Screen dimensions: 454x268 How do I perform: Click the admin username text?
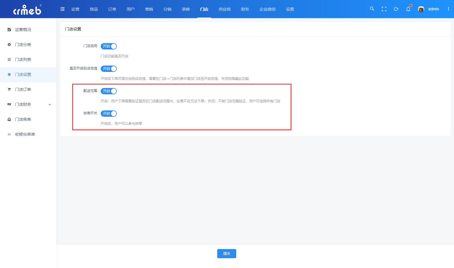(433, 9)
